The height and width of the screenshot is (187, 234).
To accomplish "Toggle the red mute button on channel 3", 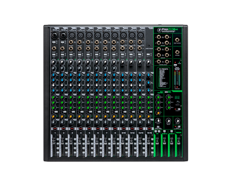I will coord(72,129).
